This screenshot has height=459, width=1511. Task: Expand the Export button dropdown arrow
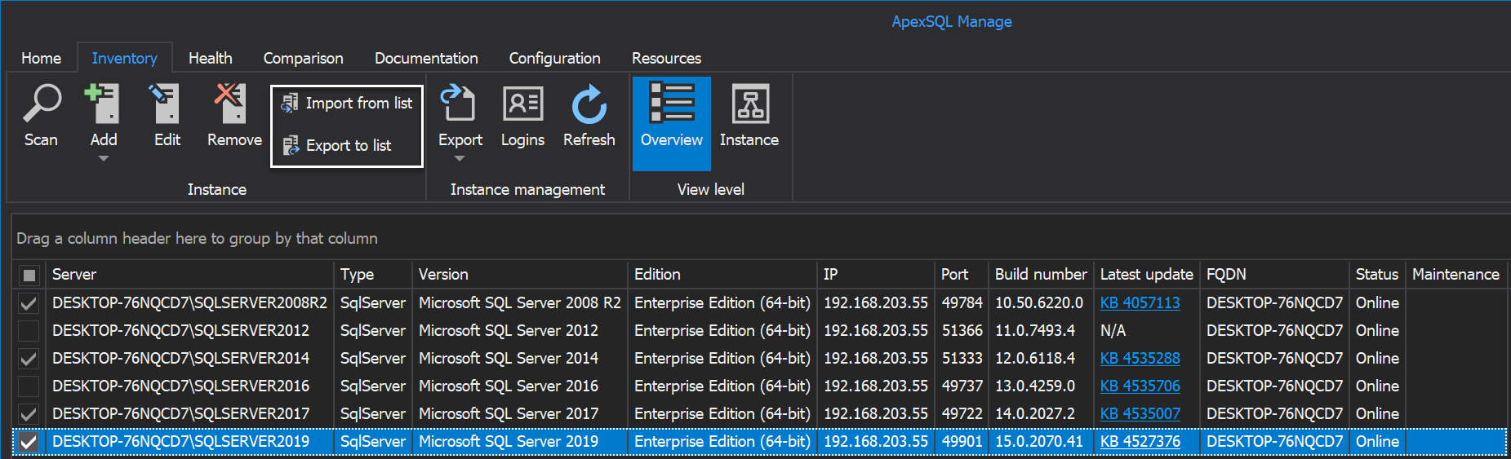pos(460,159)
